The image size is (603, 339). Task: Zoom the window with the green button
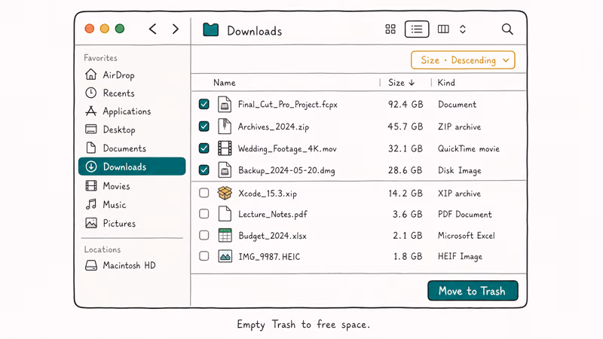120,29
